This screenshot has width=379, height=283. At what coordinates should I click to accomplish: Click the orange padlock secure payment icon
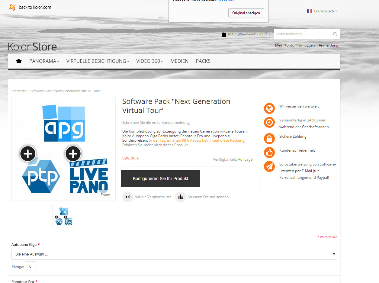click(x=269, y=138)
